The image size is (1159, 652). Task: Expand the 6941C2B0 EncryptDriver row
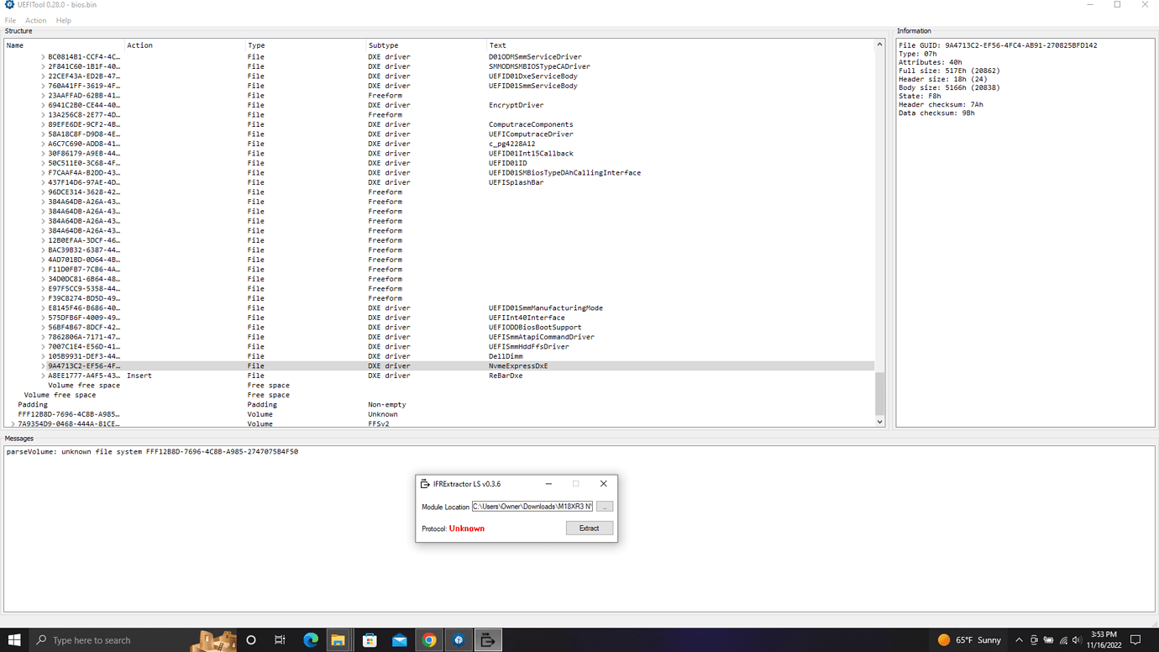click(43, 105)
